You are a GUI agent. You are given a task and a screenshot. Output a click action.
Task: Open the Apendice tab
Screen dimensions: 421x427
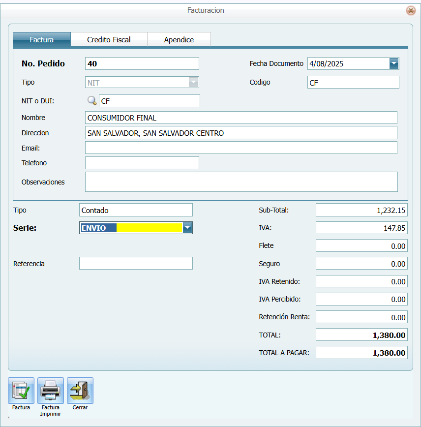[179, 40]
